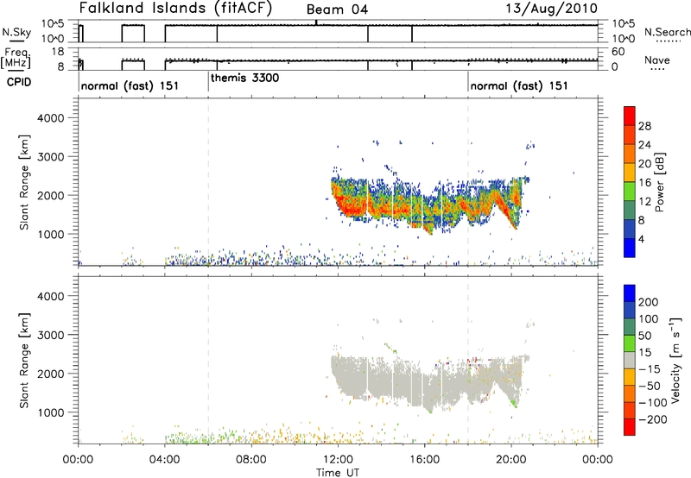Viewport: 691px width, 478px height.
Task: Click the 'N.Search' legend label
Action: (x=667, y=32)
